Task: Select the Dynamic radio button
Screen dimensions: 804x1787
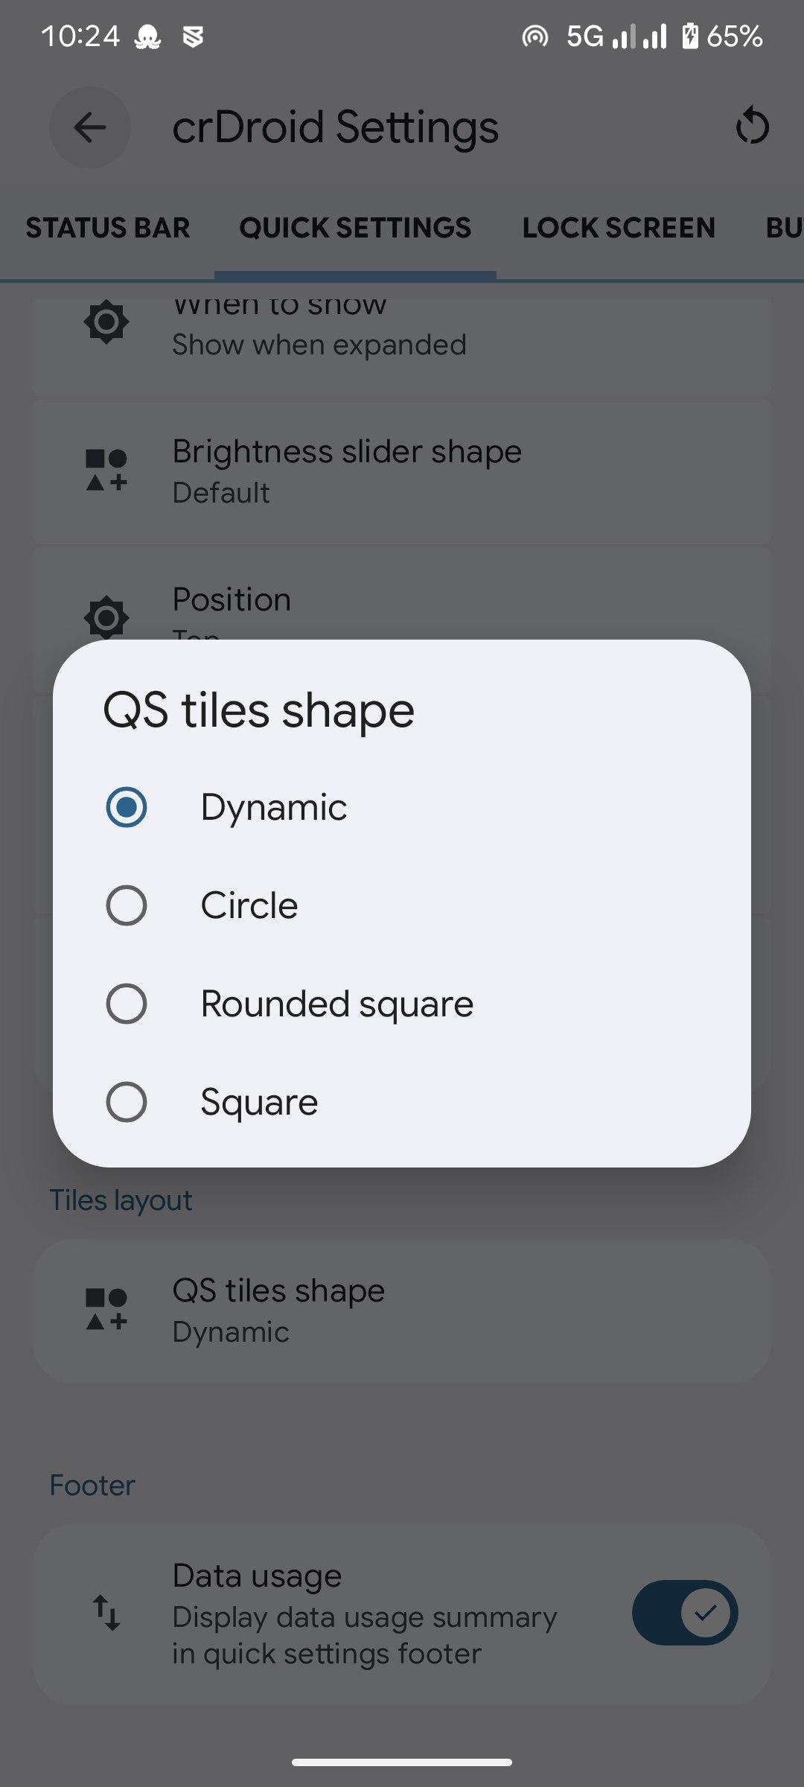Action: tap(127, 807)
